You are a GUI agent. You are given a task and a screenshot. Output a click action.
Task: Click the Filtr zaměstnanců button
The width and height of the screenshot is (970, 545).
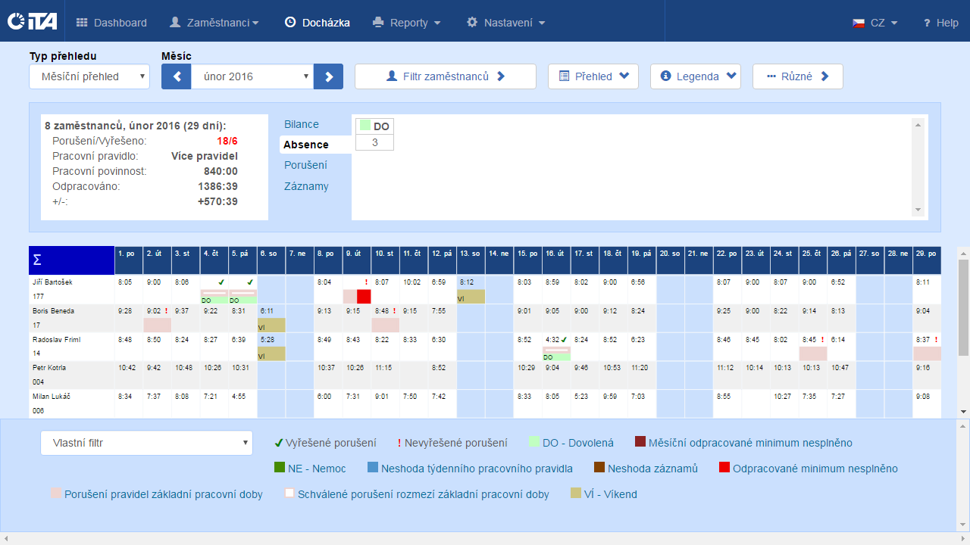[446, 76]
